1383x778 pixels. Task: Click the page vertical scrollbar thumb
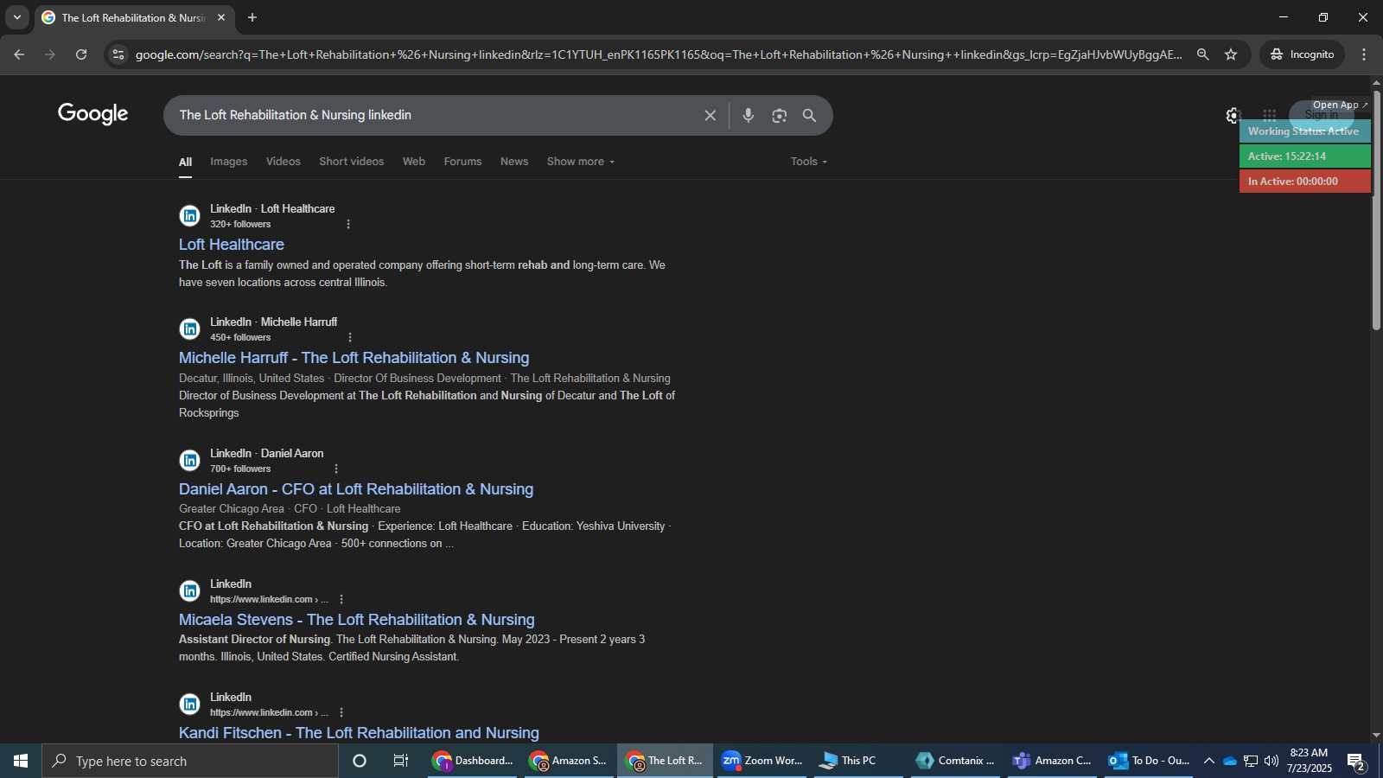(1376, 209)
